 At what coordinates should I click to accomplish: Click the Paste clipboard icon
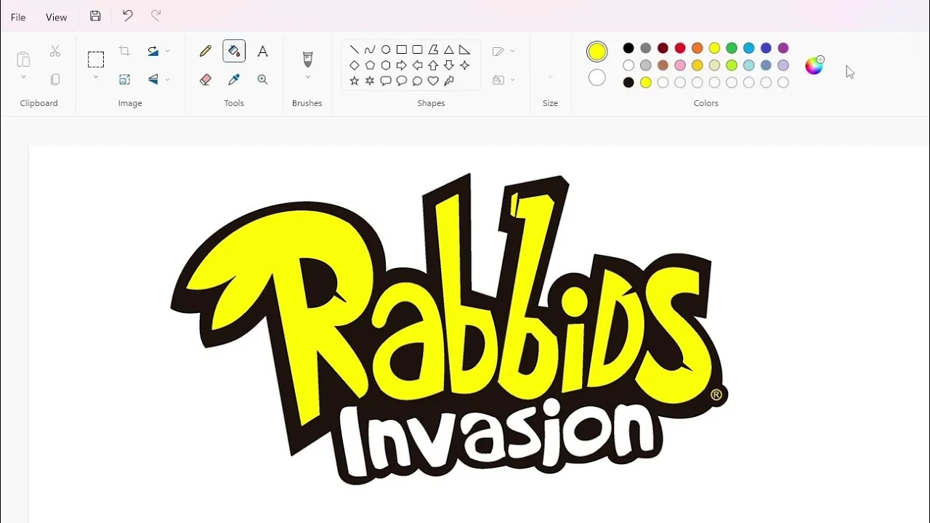23,59
